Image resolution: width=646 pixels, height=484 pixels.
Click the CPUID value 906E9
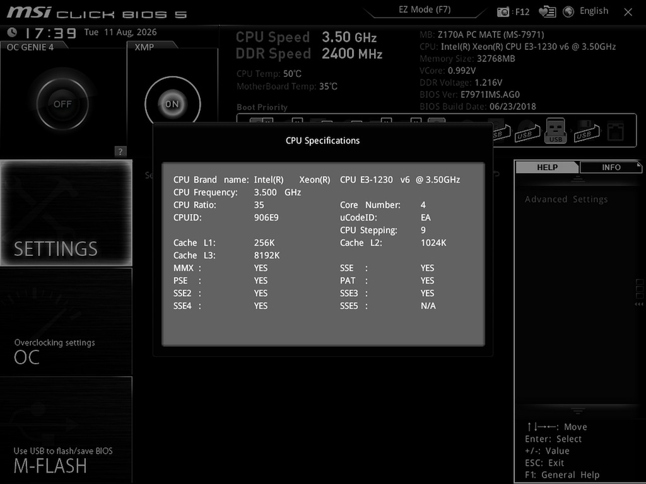[x=266, y=217]
